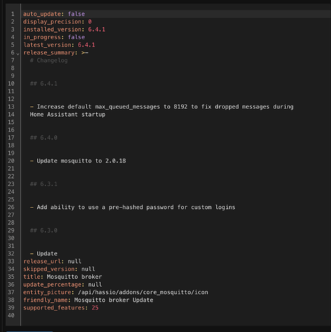Click the '# Changelog' heading line

(x=49, y=60)
